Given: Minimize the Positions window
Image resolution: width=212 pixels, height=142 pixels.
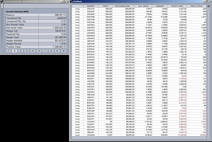Looking at the screenshot, I should coord(205,1).
